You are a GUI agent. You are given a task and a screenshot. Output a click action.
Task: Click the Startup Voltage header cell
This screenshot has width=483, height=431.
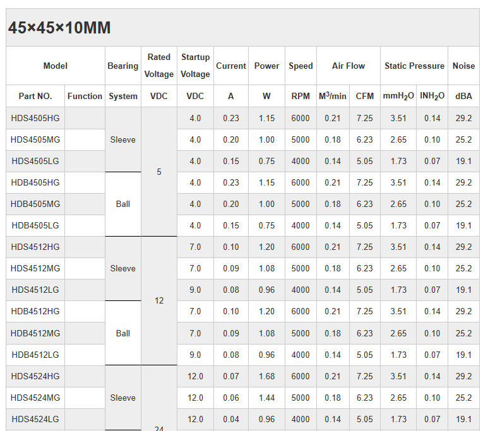point(195,66)
